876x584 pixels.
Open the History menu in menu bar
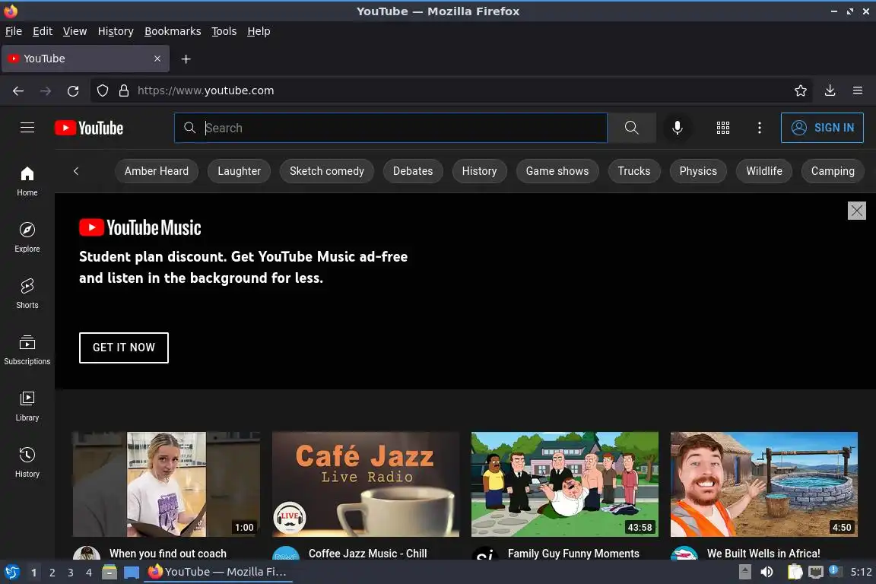tap(116, 31)
